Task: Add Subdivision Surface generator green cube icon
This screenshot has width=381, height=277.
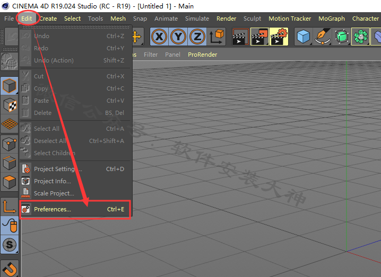Action: click(x=341, y=37)
